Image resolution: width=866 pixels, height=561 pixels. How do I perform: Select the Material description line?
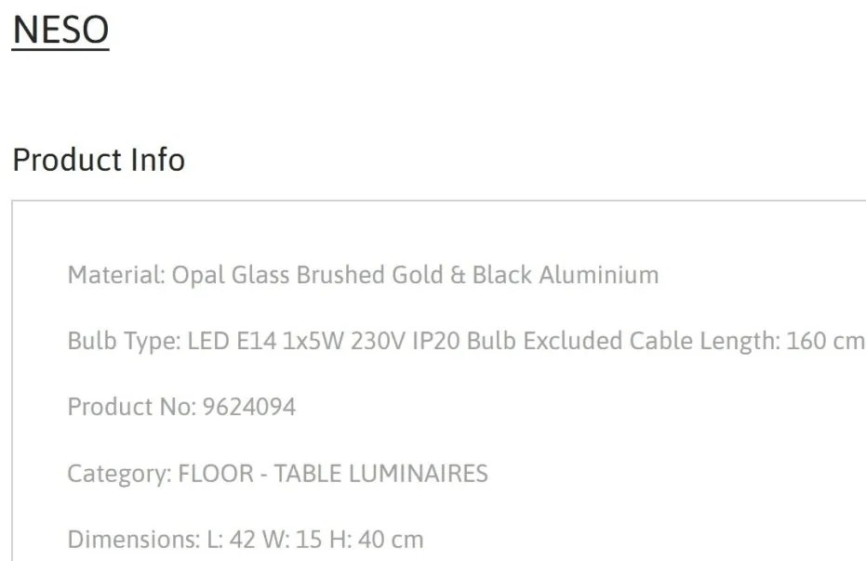point(363,275)
